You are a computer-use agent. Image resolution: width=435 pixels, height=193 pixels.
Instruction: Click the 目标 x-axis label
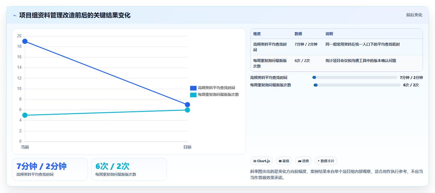(x=187, y=147)
